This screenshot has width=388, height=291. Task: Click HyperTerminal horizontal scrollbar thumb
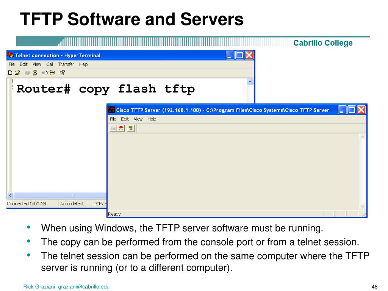coord(60,196)
